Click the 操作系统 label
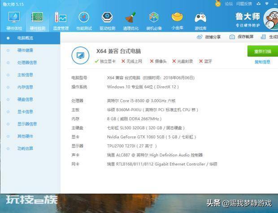The width and height of the screenshot is (278, 213). coord(79,87)
